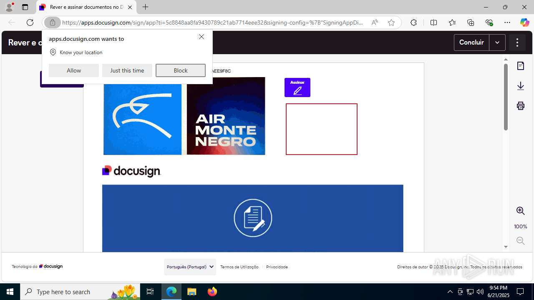Viewport: 534px width, 300px height.
Task: Print the document using the printer icon
Action: click(521, 106)
